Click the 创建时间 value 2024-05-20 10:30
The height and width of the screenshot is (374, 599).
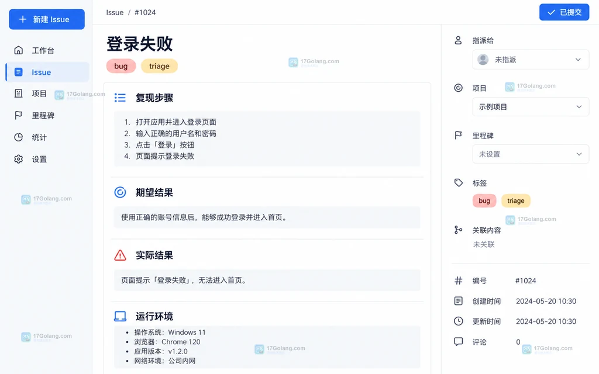[x=546, y=301]
